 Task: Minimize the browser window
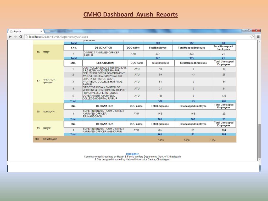pos(244,30)
